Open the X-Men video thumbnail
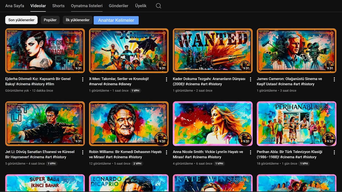 (129, 51)
